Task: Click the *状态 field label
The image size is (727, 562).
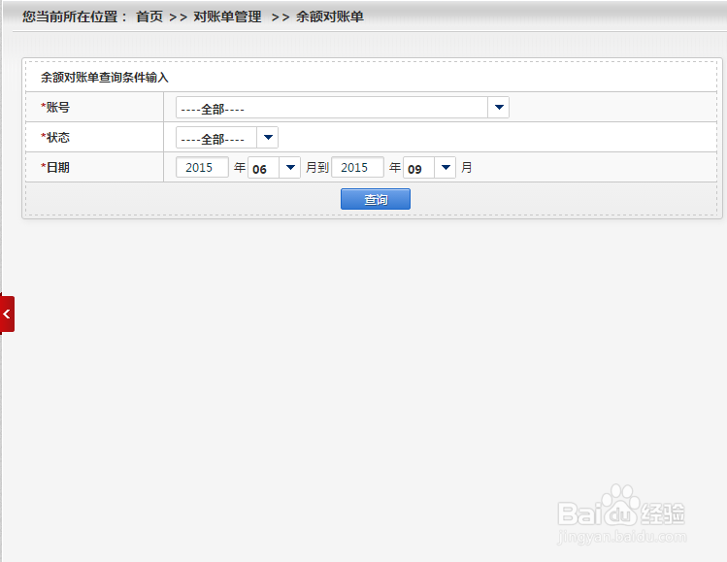Action: coord(55,137)
